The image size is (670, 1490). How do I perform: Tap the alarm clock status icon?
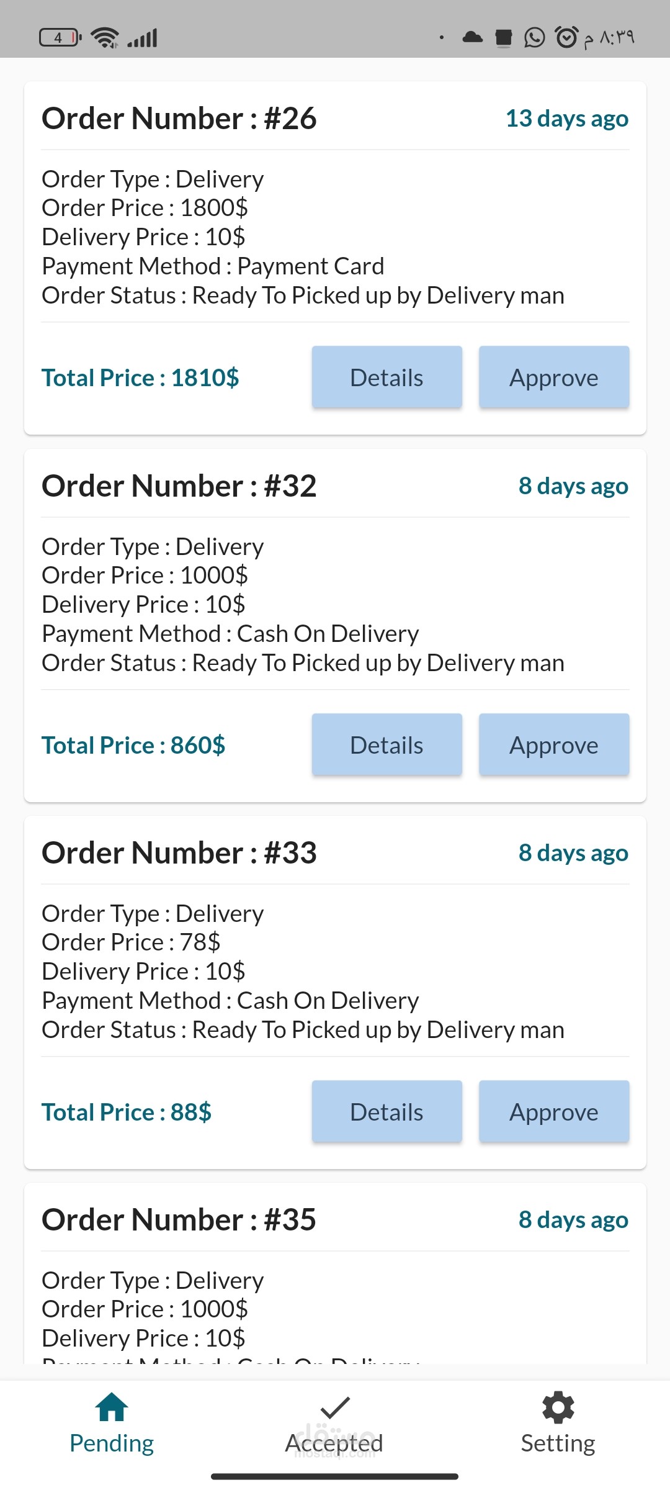566,38
